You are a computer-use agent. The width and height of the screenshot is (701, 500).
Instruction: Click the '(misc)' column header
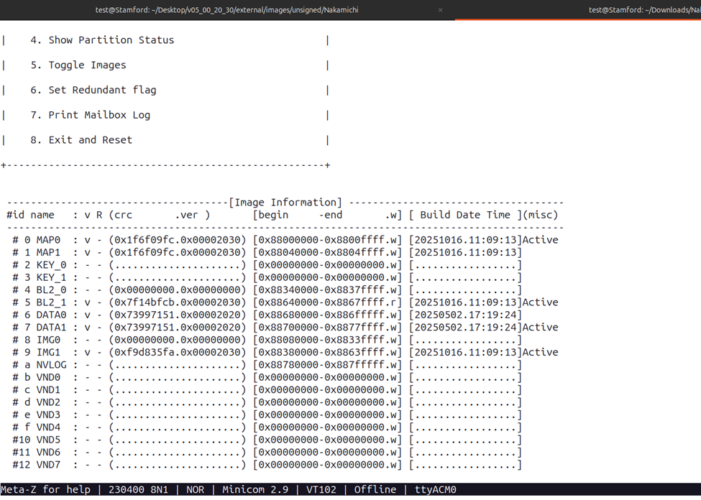(x=540, y=215)
